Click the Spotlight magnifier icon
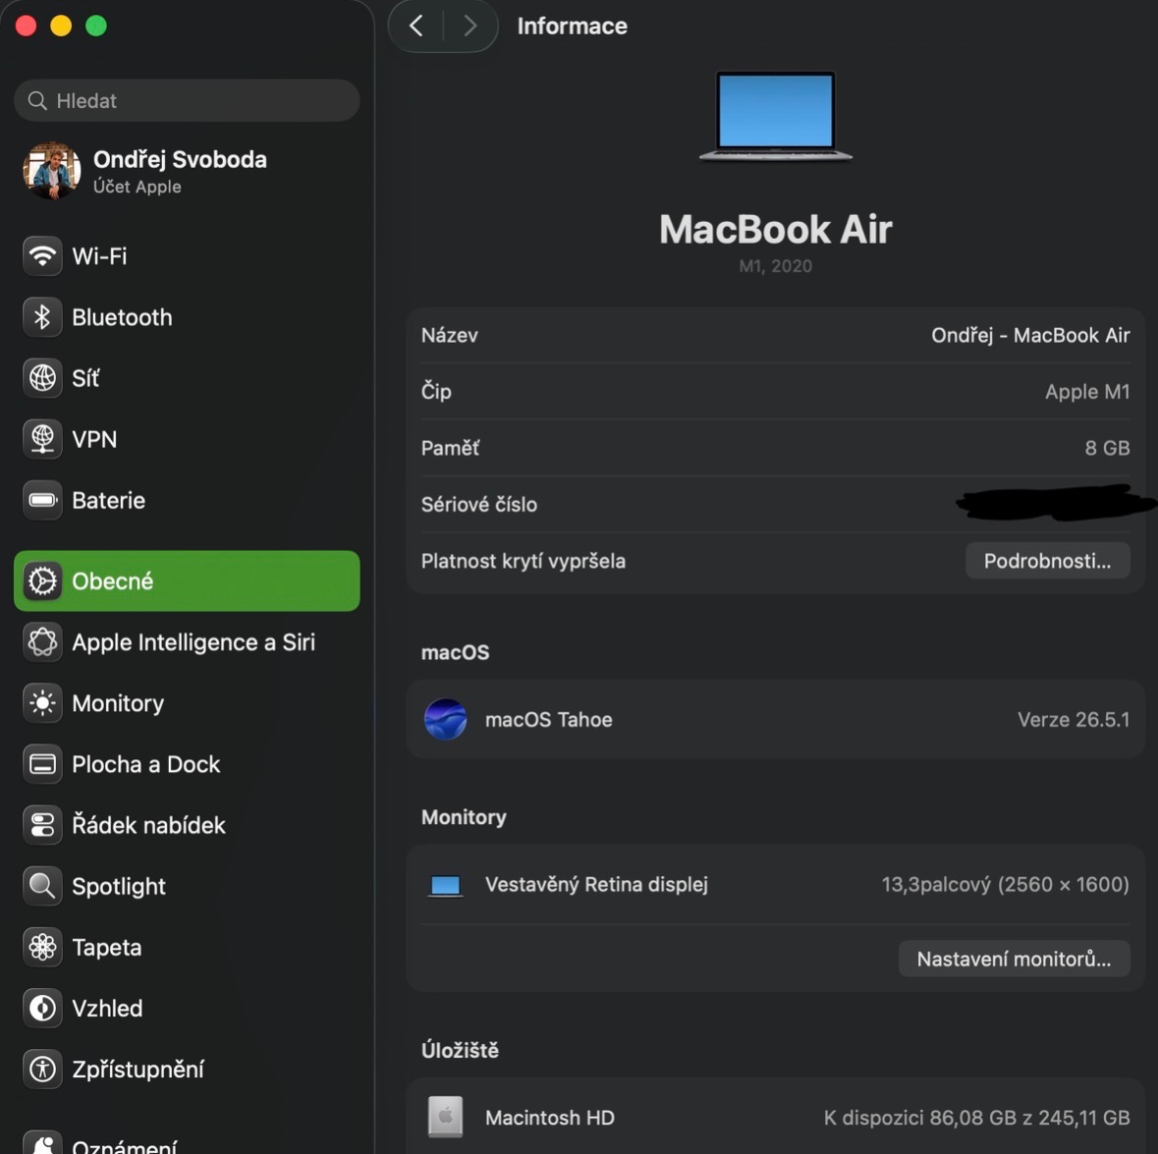The height and width of the screenshot is (1154, 1158). click(x=42, y=886)
